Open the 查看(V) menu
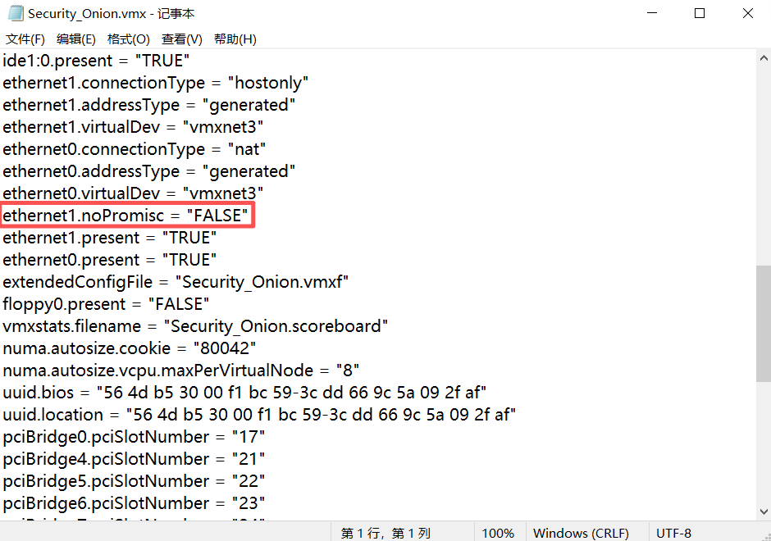 (182, 39)
